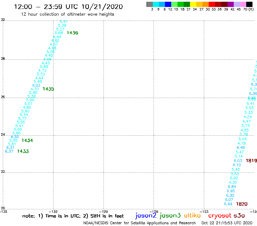
Task: Click the wave height value 6.95
Action: [231, 191]
